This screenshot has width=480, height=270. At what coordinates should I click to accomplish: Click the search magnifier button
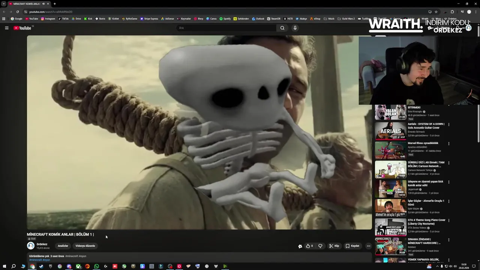pos(282,28)
